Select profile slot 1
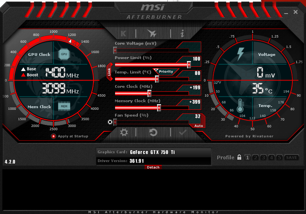306x214 pixels. 247,157
